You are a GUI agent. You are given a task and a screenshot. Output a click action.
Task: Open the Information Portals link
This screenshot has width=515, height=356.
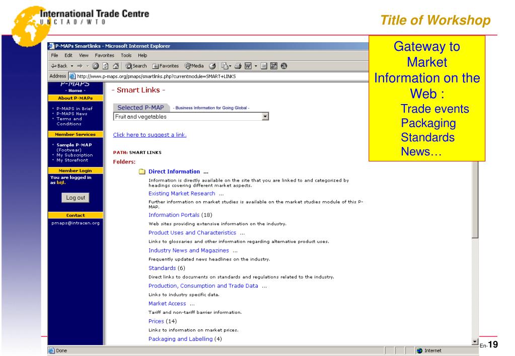[x=174, y=215]
